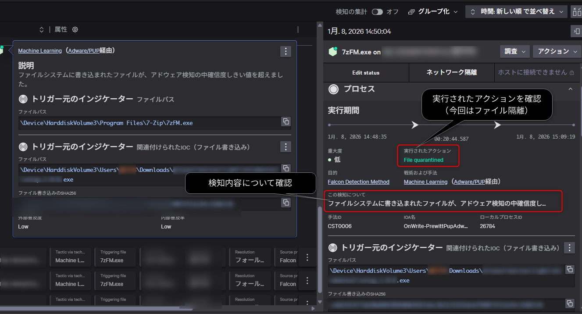The image size is (582, 314).
Task: Collapse the プロセス section
Action: coord(570,89)
